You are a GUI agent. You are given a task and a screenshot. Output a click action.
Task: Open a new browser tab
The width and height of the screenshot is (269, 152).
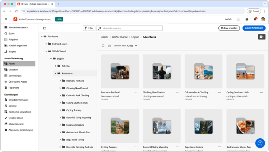point(58,4)
